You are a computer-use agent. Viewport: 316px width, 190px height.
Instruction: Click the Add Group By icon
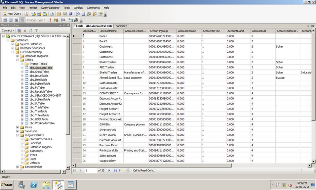pos(63,20)
